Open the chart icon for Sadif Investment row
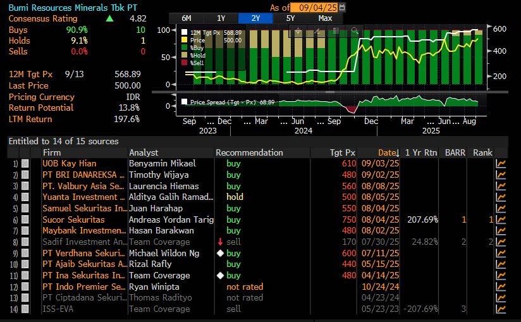Screen dimensions: 521x322 click(501, 242)
